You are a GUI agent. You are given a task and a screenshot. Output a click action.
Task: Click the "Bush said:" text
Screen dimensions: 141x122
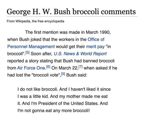[77, 75]
